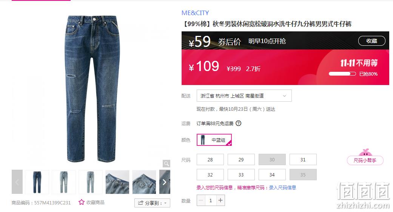Viewport: 393px width, 212px height.
Task: Select size 31
Action: click(x=303, y=159)
